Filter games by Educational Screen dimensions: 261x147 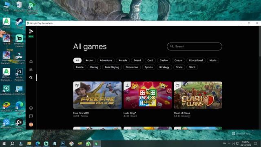coord(196,60)
